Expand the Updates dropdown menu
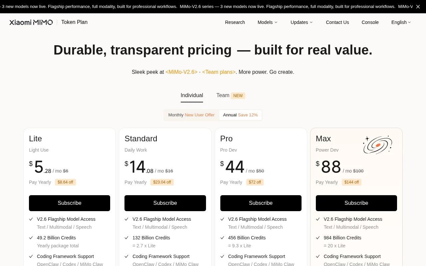Image resolution: width=426 pixels, height=266 pixels. [302, 22]
